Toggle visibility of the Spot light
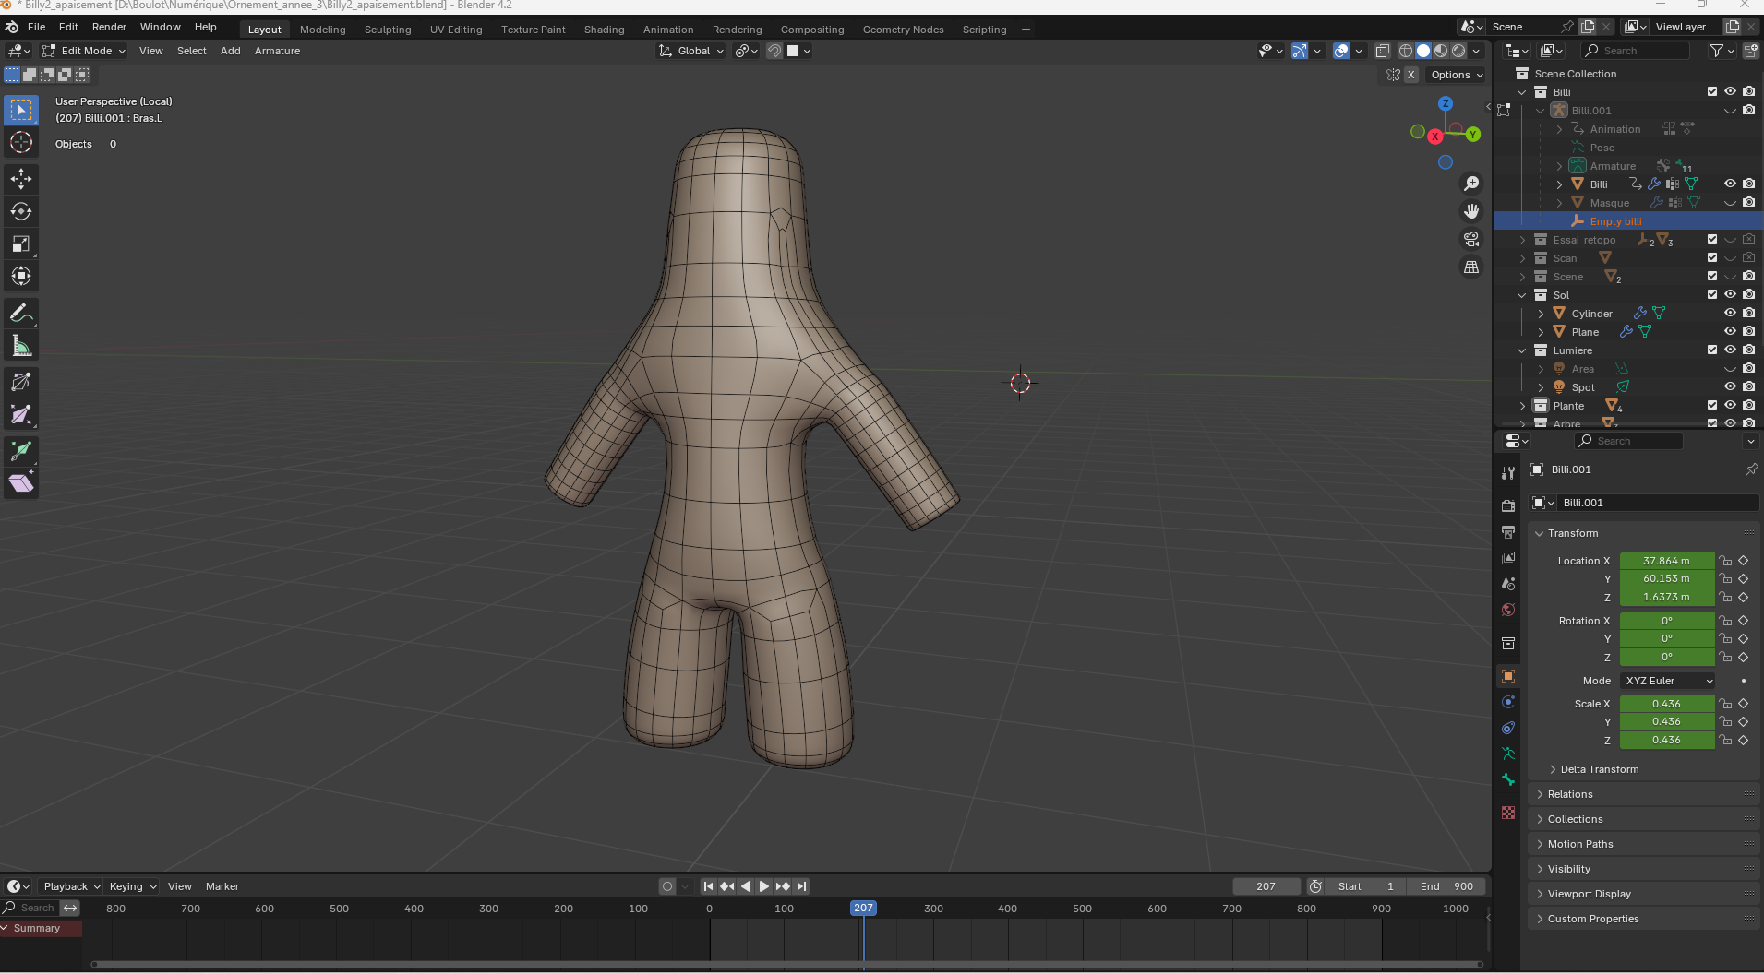Screen dimensions: 1764x974 1730,387
